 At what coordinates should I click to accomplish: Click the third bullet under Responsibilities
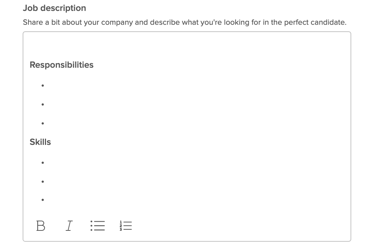194,123
